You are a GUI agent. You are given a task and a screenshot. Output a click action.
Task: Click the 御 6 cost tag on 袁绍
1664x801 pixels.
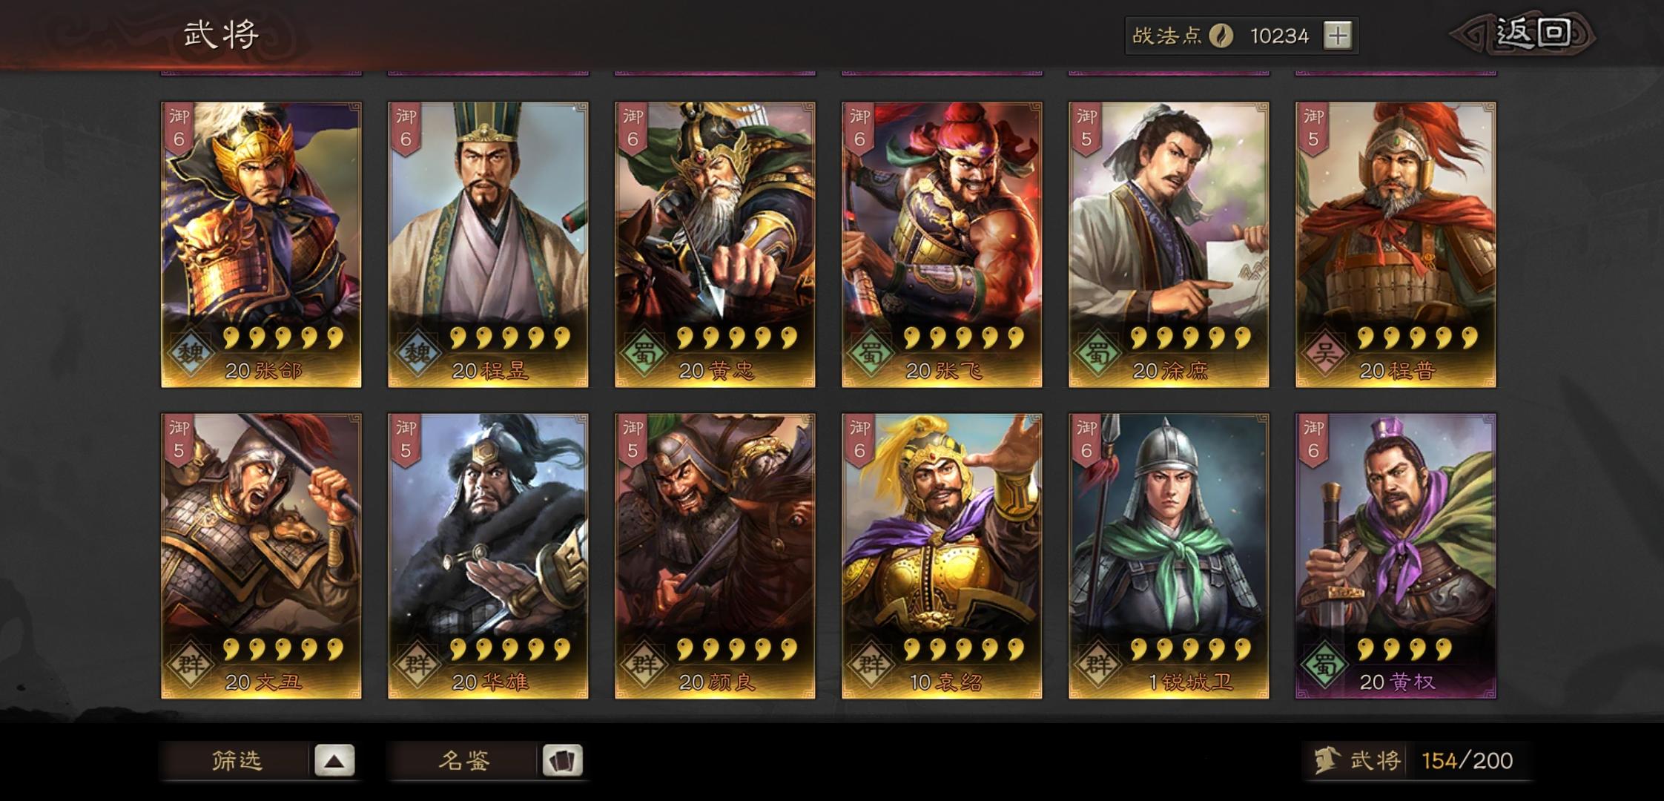click(859, 441)
